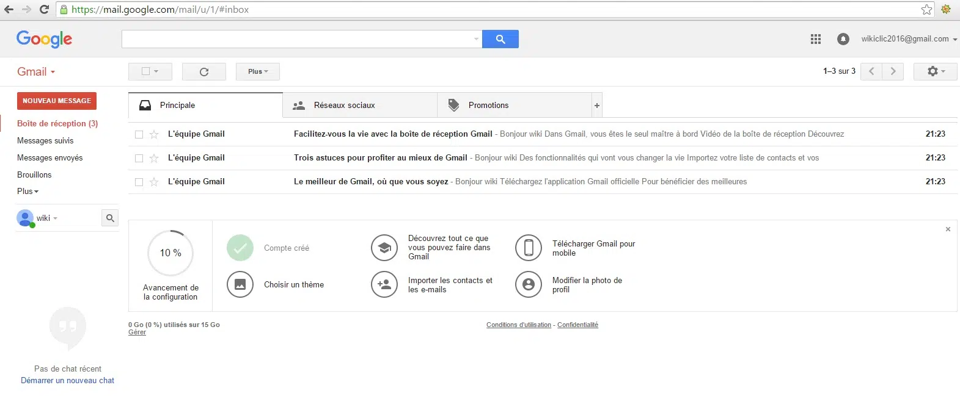The image size is (960, 396).
Task: Open the account menu for wikiclic2016@gmail.com
Action: 909,38
